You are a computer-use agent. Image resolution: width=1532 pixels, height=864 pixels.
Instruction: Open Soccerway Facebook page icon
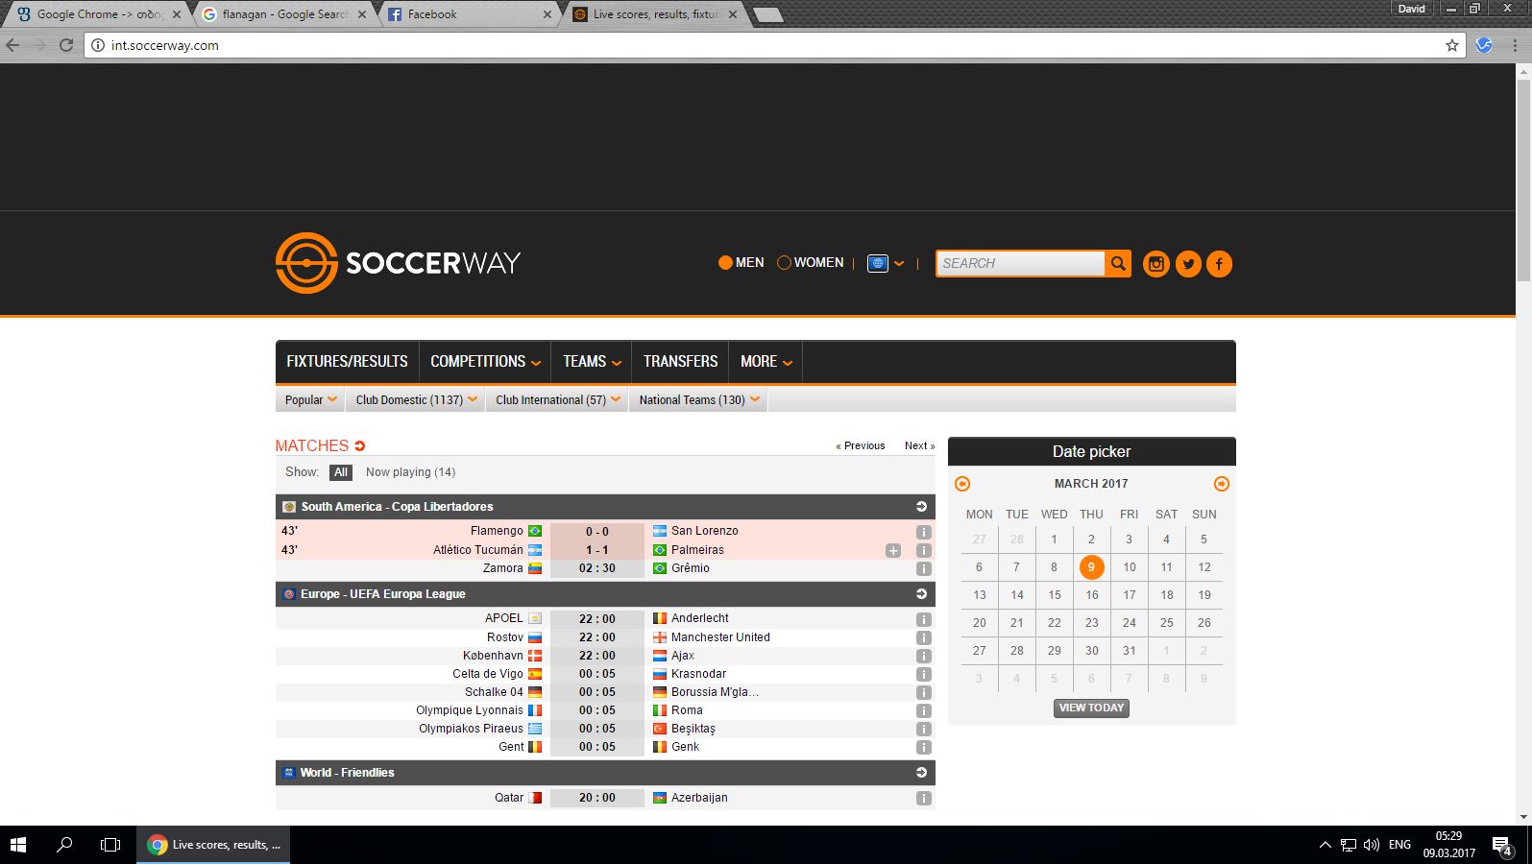pyautogui.click(x=1219, y=263)
